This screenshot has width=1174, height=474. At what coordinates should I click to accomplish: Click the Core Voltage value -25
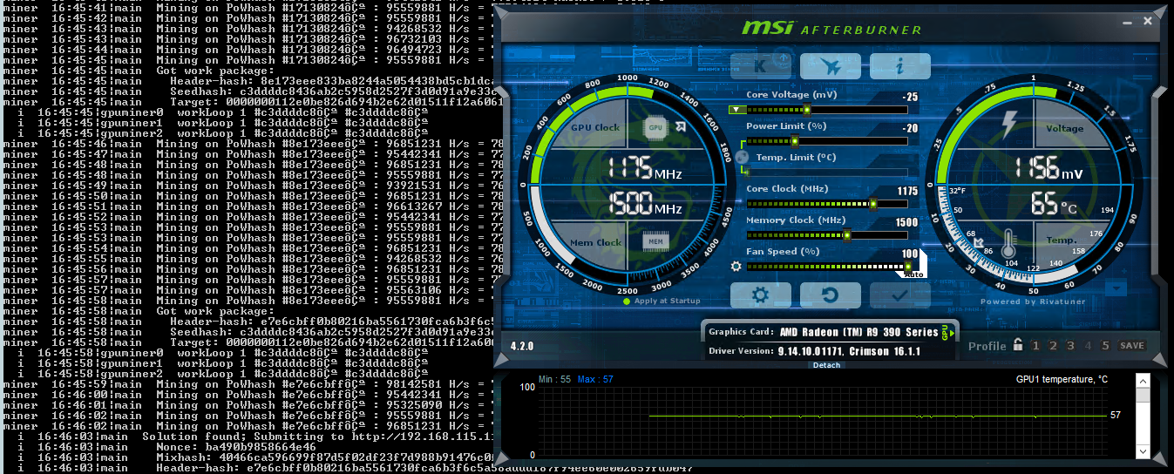911,97
